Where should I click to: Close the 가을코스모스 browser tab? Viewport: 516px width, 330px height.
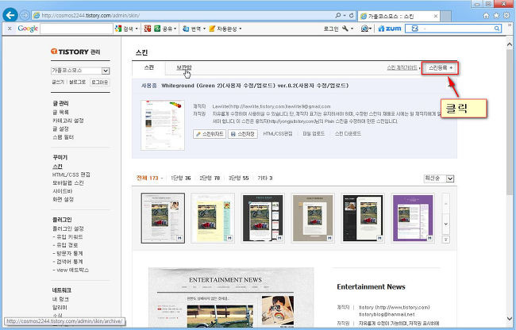(436, 16)
